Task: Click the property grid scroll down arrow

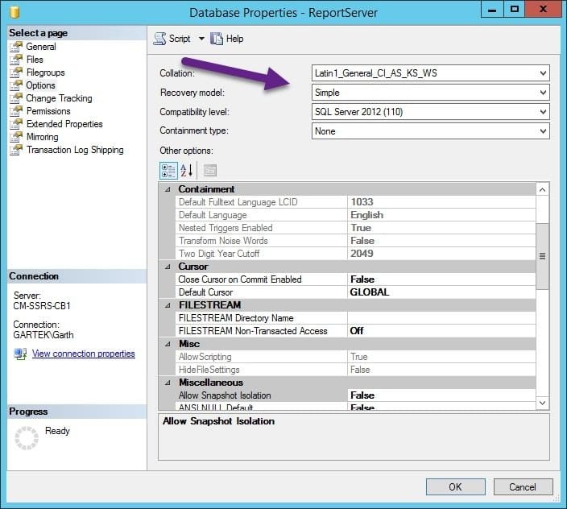Action: pos(542,403)
